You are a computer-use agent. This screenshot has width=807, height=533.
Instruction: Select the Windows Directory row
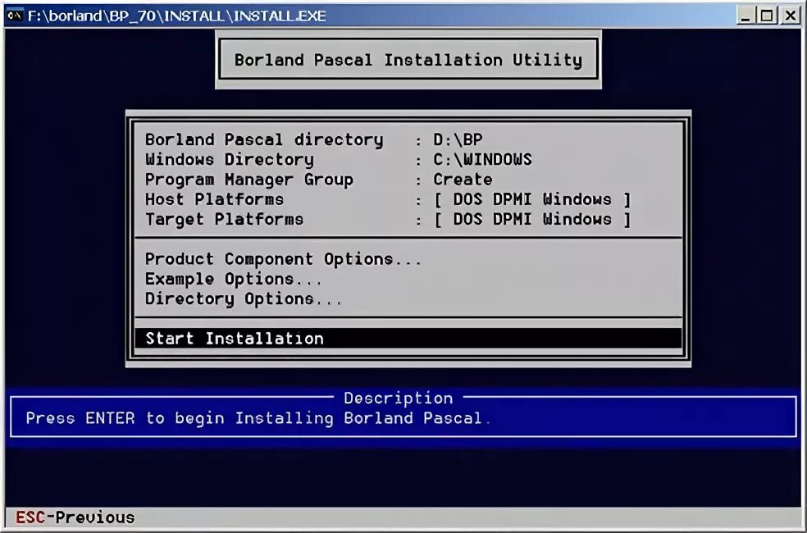coord(408,159)
